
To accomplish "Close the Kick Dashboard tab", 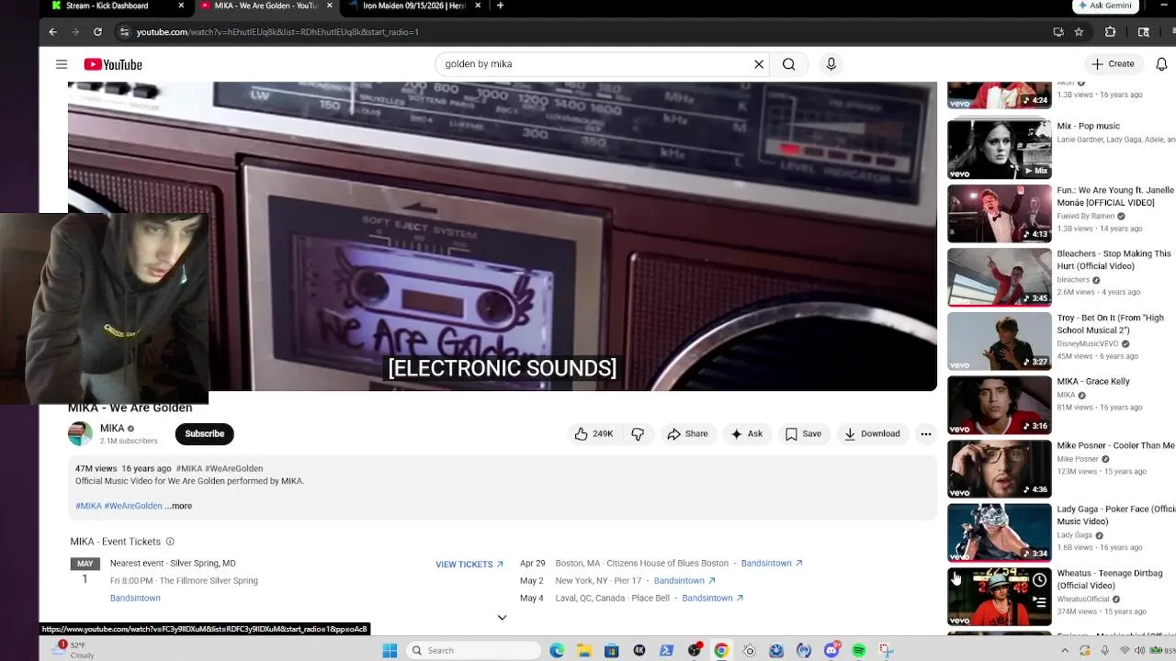I will click(x=181, y=6).
